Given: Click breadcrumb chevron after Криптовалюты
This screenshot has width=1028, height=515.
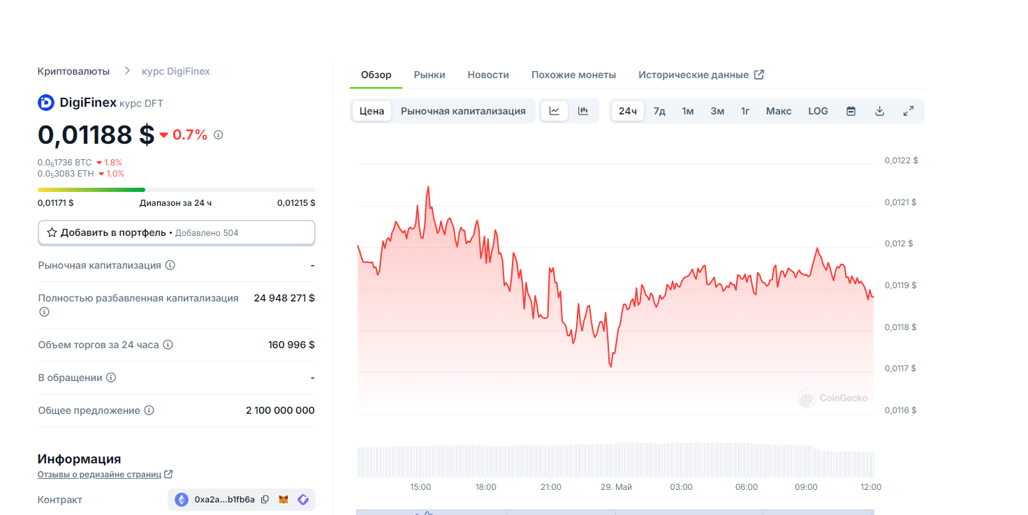Looking at the screenshot, I should [127, 70].
